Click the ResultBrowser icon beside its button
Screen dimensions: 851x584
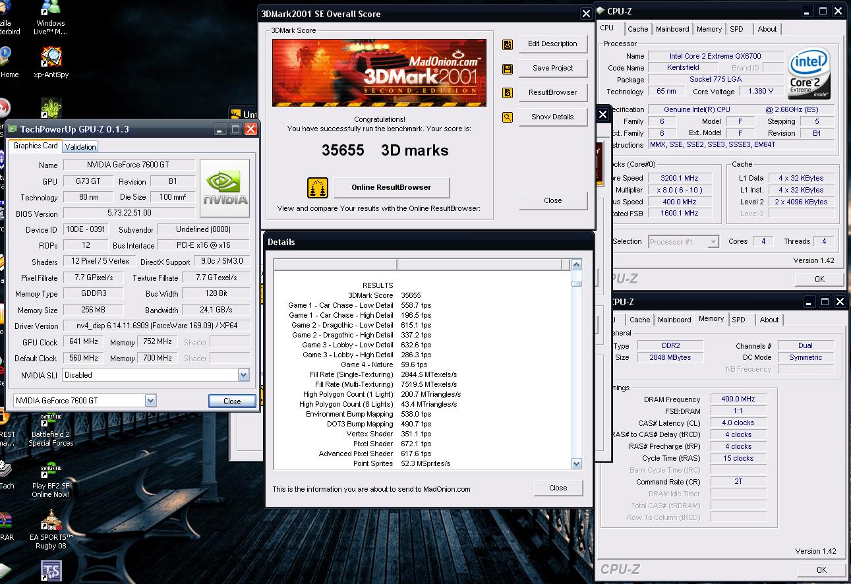(x=508, y=93)
